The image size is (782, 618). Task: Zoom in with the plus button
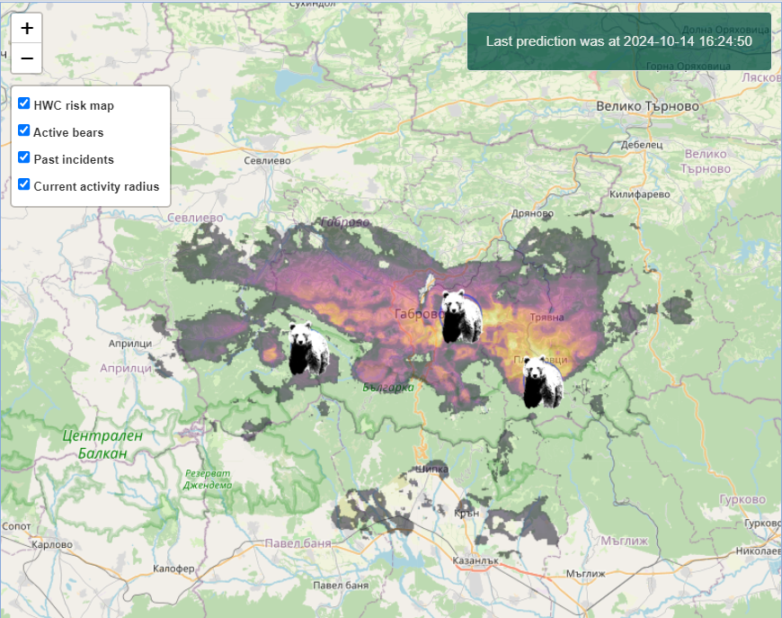tap(26, 28)
